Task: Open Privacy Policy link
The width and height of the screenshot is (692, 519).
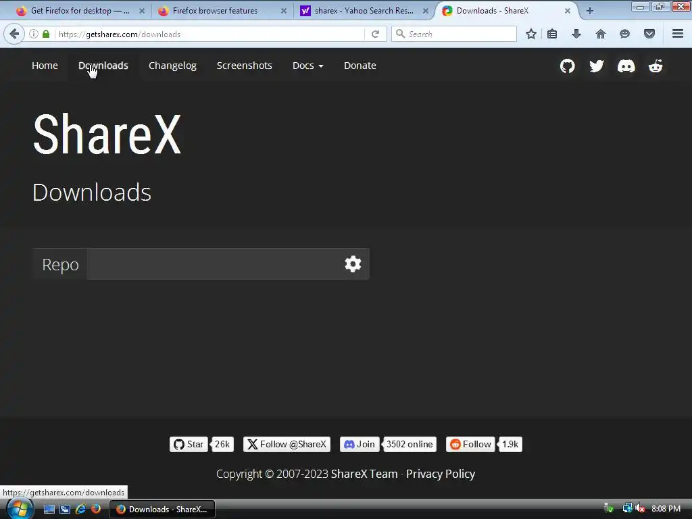Action: pos(441,474)
